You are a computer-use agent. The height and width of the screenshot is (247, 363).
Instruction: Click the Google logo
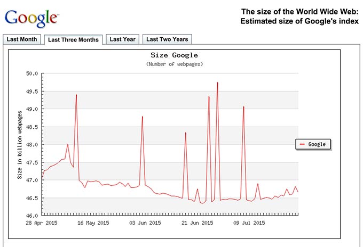[31, 19]
